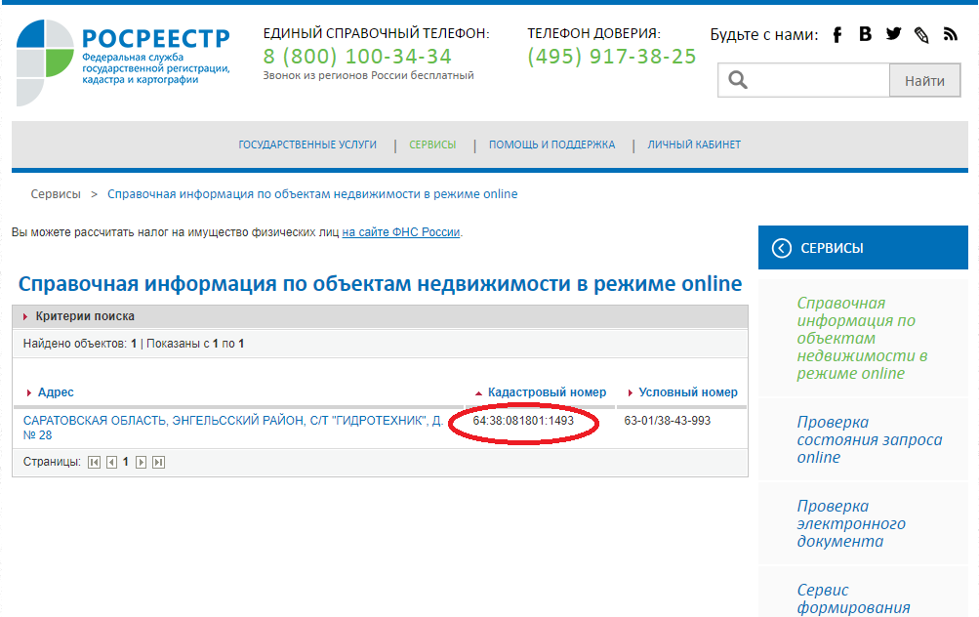Click the page heading Справочная информация online
The width and height of the screenshot is (979, 617).
[380, 284]
